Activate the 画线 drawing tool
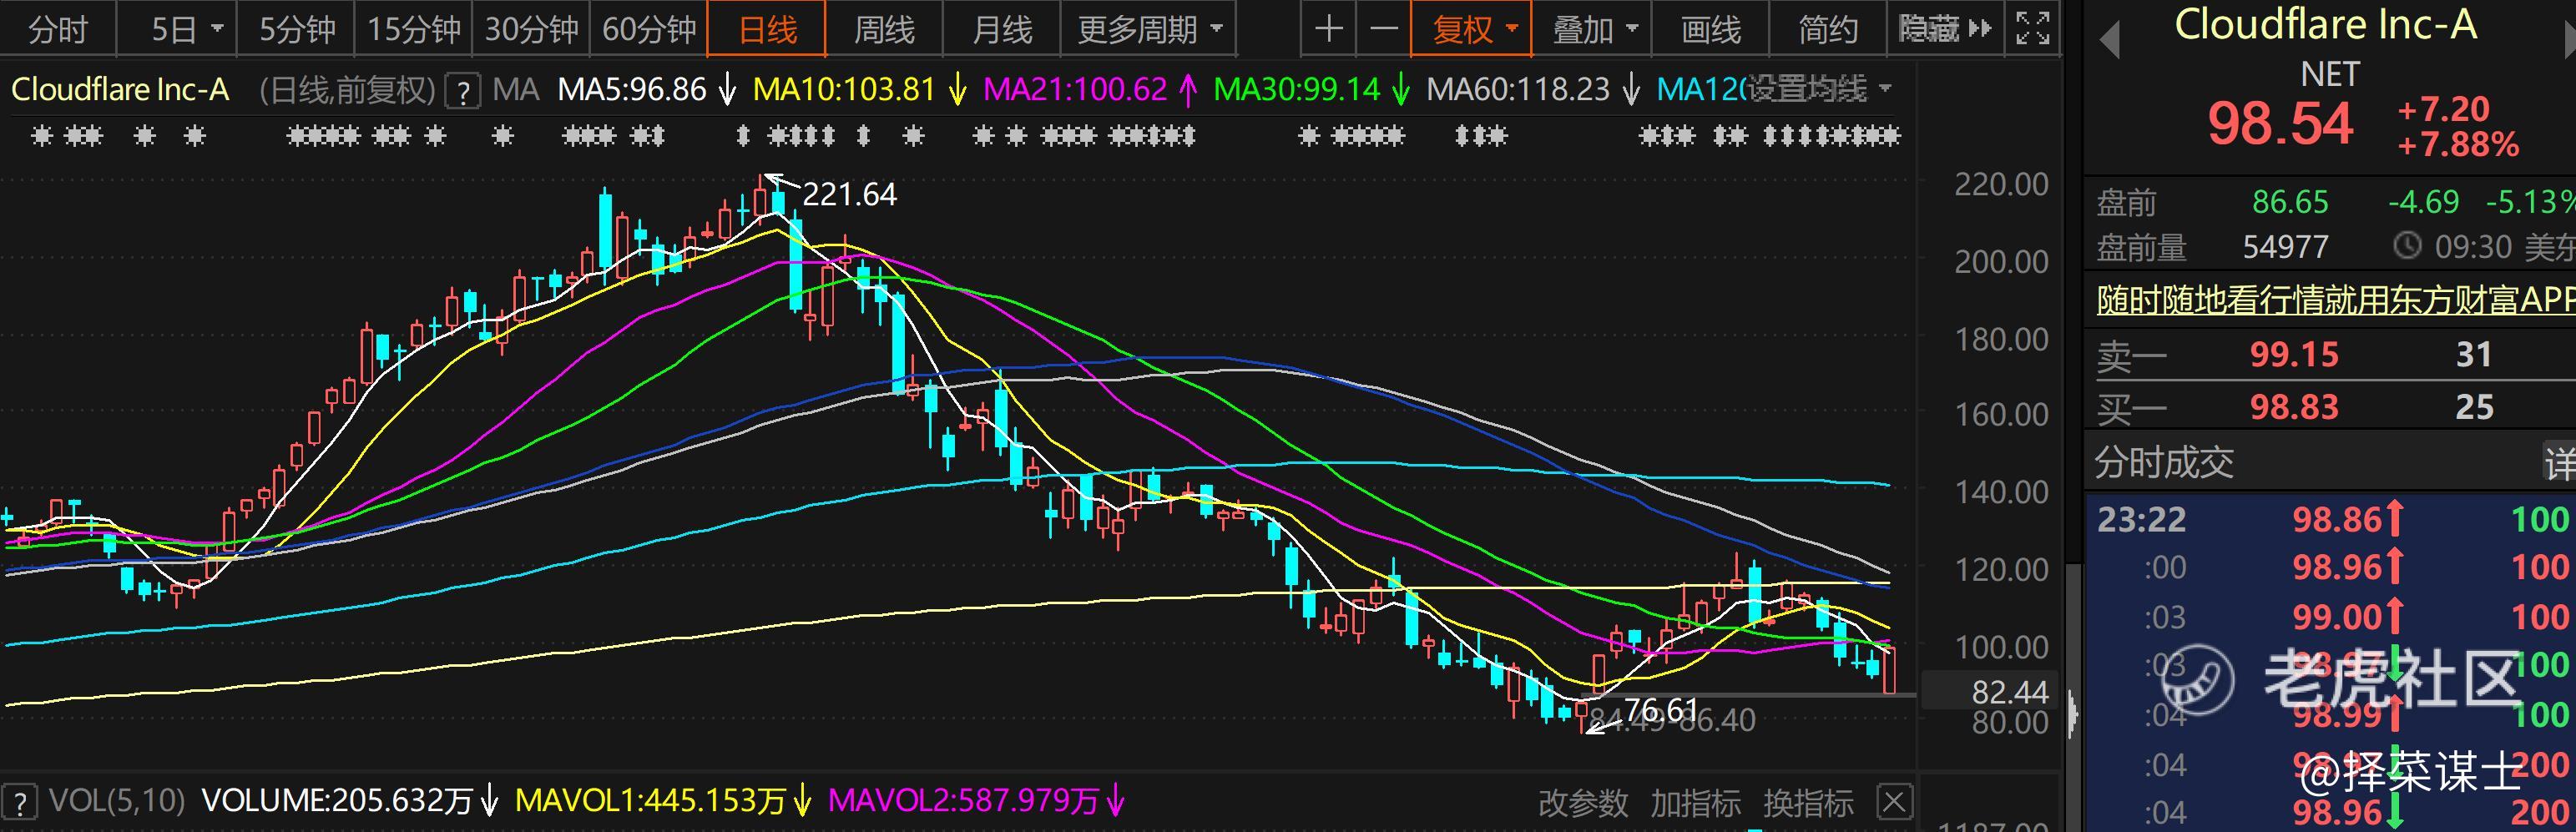 [x=1710, y=29]
